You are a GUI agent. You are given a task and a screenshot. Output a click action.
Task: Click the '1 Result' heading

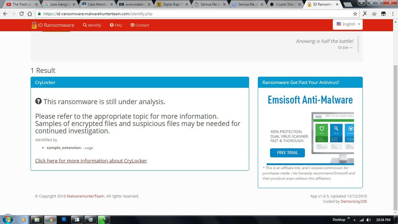click(43, 71)
